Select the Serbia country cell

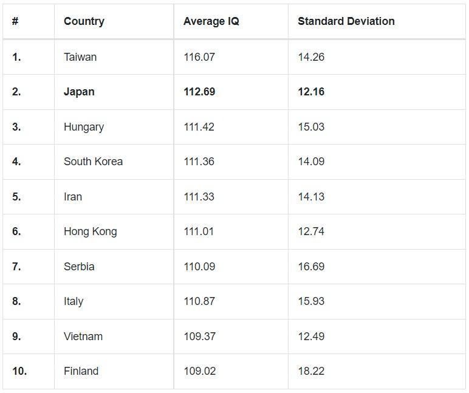[x=79, y=267]
